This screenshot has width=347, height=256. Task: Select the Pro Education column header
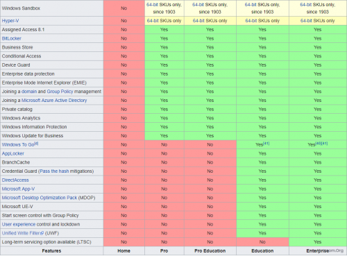210,251
